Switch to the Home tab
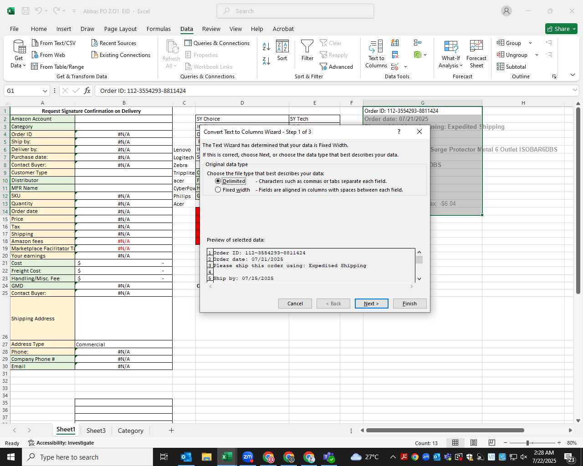Viewport: 583px width, 466px height. coord(39,29)
